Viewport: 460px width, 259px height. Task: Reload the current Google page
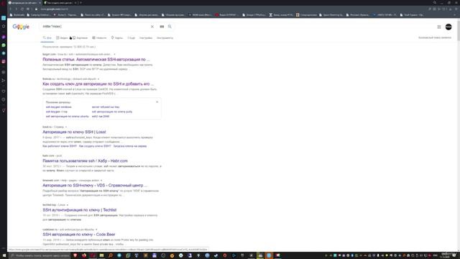(22, 9)
